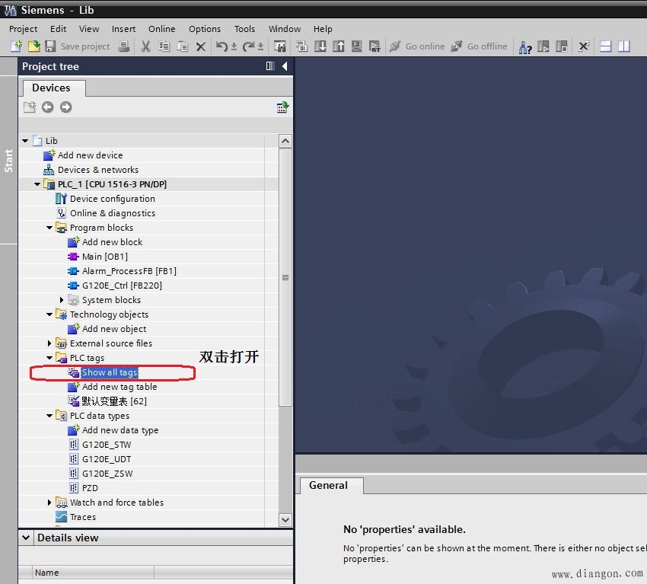Select the General properties tab
This screenshot has height=584, width=647.
[x=331, y=485]
